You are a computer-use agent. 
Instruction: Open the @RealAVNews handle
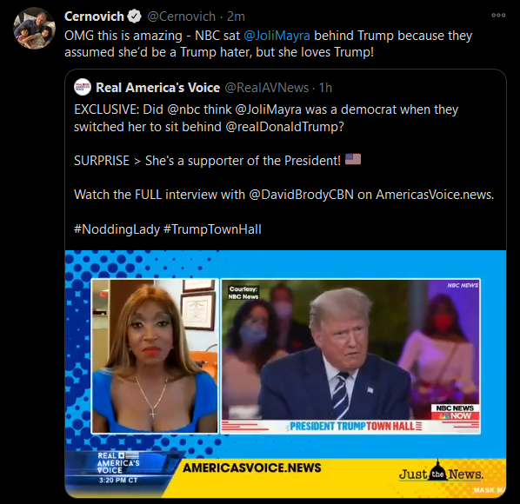click(267, 88)
